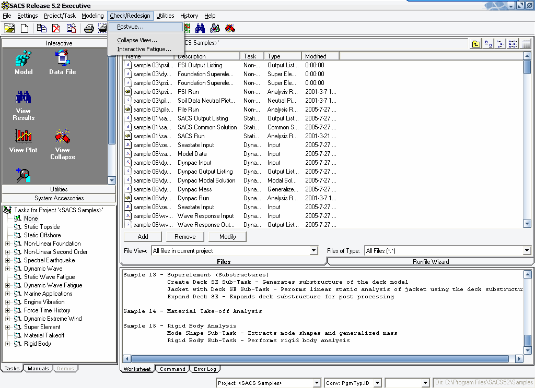Open the Modeling menu
This screenshot has height=388, width=535.
pos(92,16)
